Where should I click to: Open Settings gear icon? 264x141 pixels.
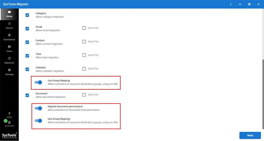point(9,70)
